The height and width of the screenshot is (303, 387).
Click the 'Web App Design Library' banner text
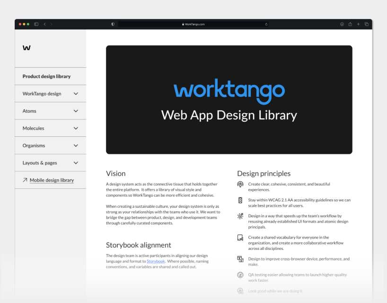(229, 116)
